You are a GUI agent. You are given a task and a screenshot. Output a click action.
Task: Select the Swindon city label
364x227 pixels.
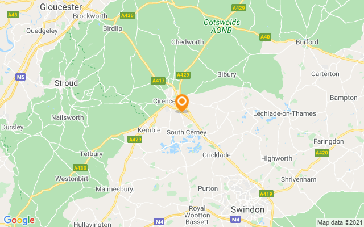248,209
